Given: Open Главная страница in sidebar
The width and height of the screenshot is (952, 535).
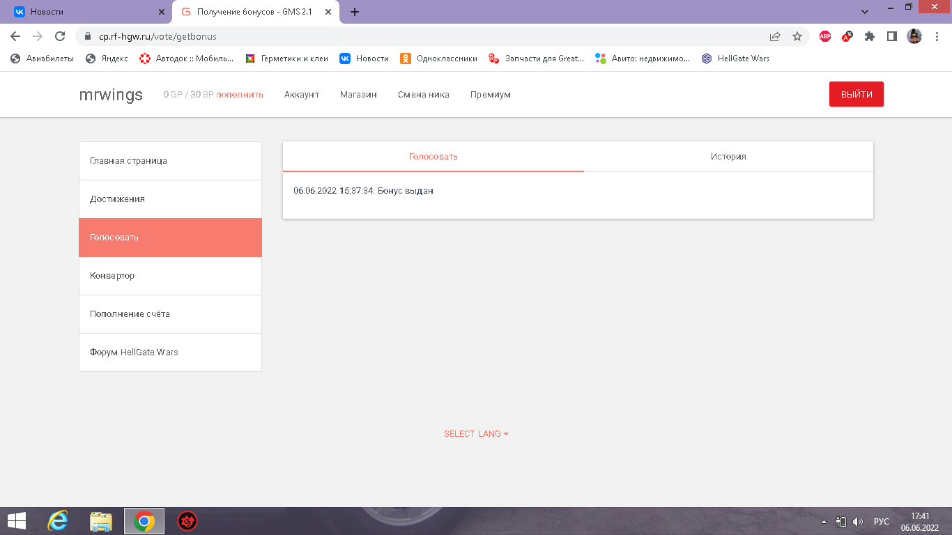Looking at the screenshot, I should [171, 161].
